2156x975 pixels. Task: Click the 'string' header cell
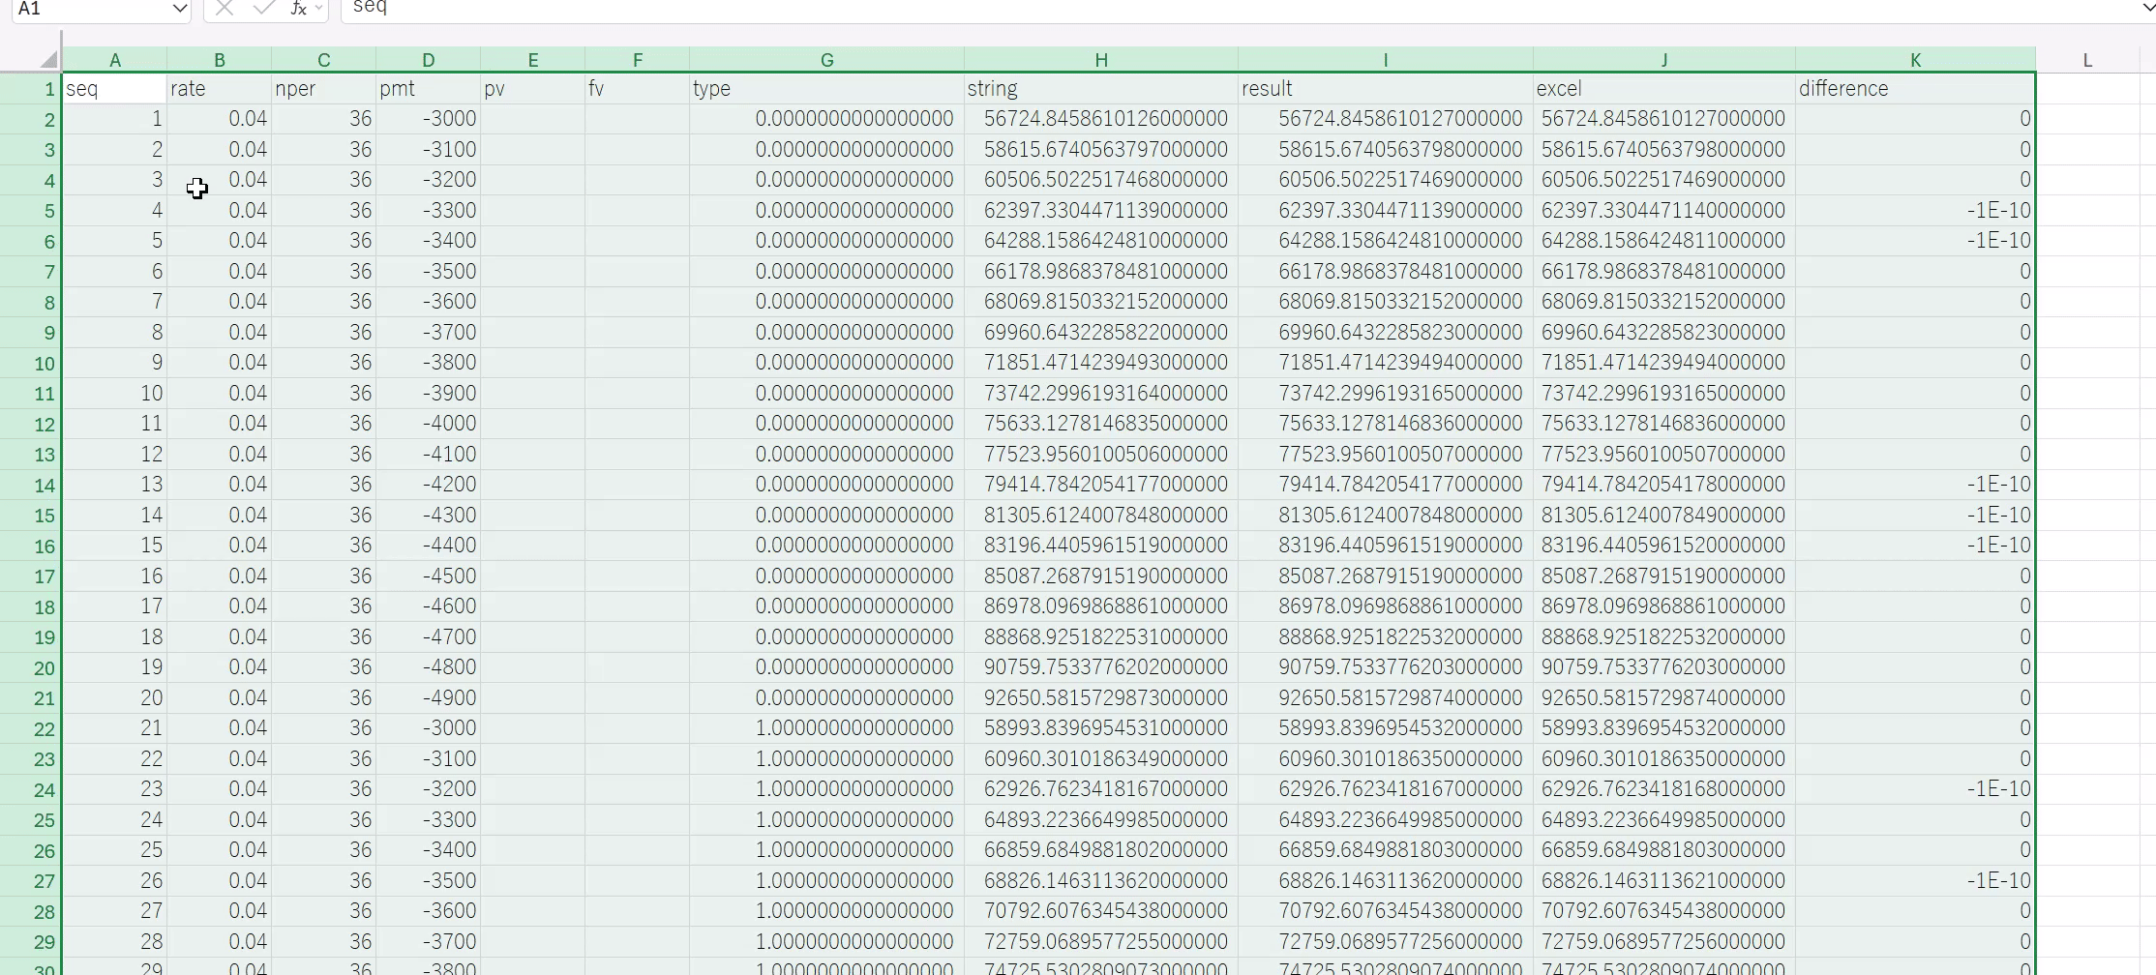click(x=1101, y=89)
